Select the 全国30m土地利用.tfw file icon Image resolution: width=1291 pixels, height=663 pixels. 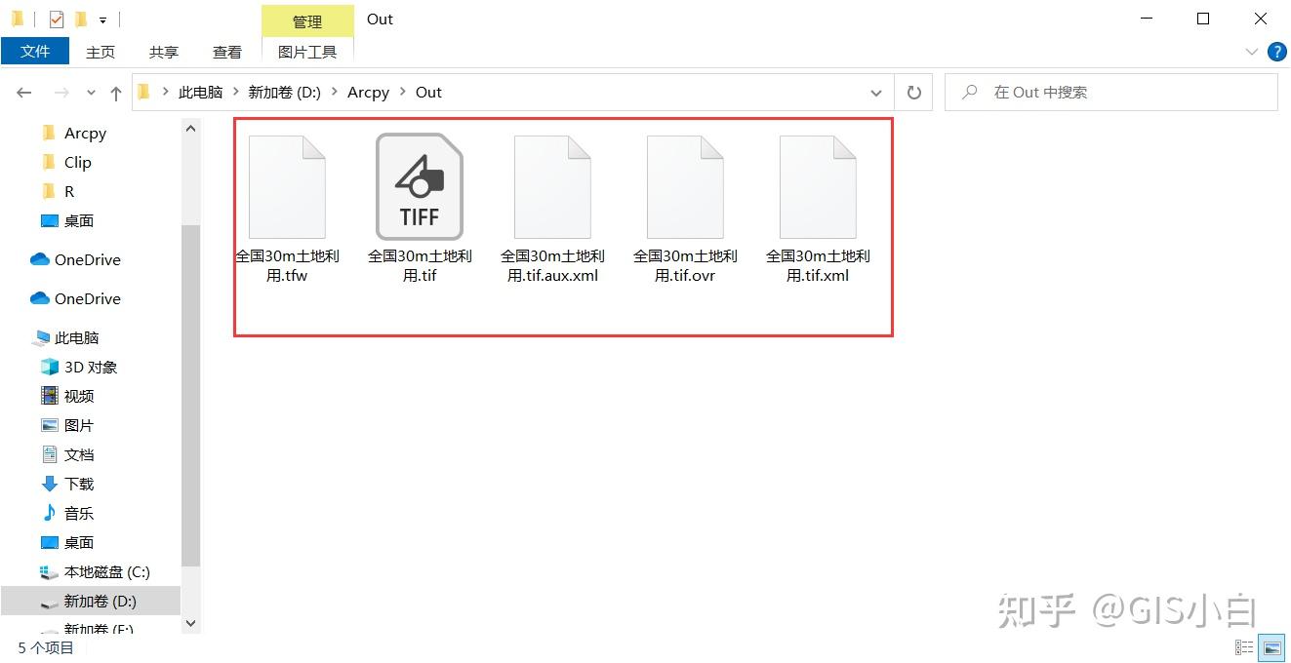pyautogui.click(x=287, y=185)
